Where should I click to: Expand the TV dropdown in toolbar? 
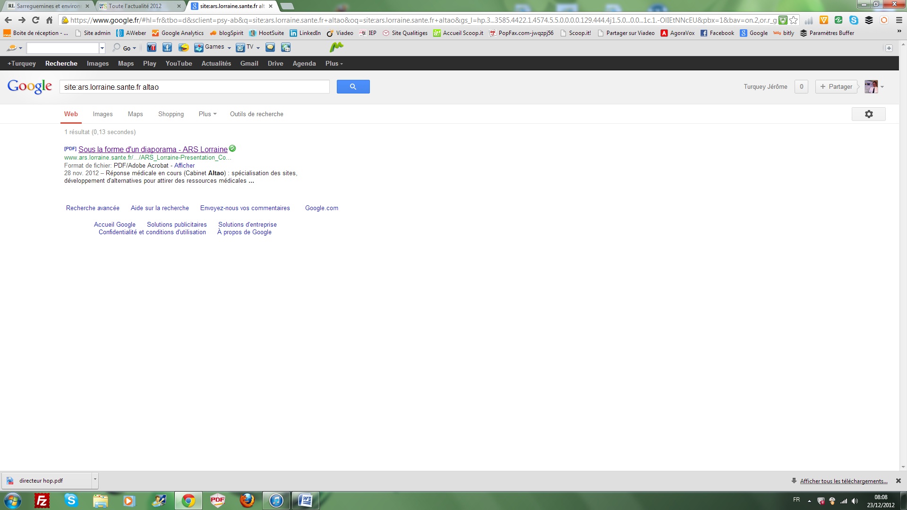click(x=258, y=48)
